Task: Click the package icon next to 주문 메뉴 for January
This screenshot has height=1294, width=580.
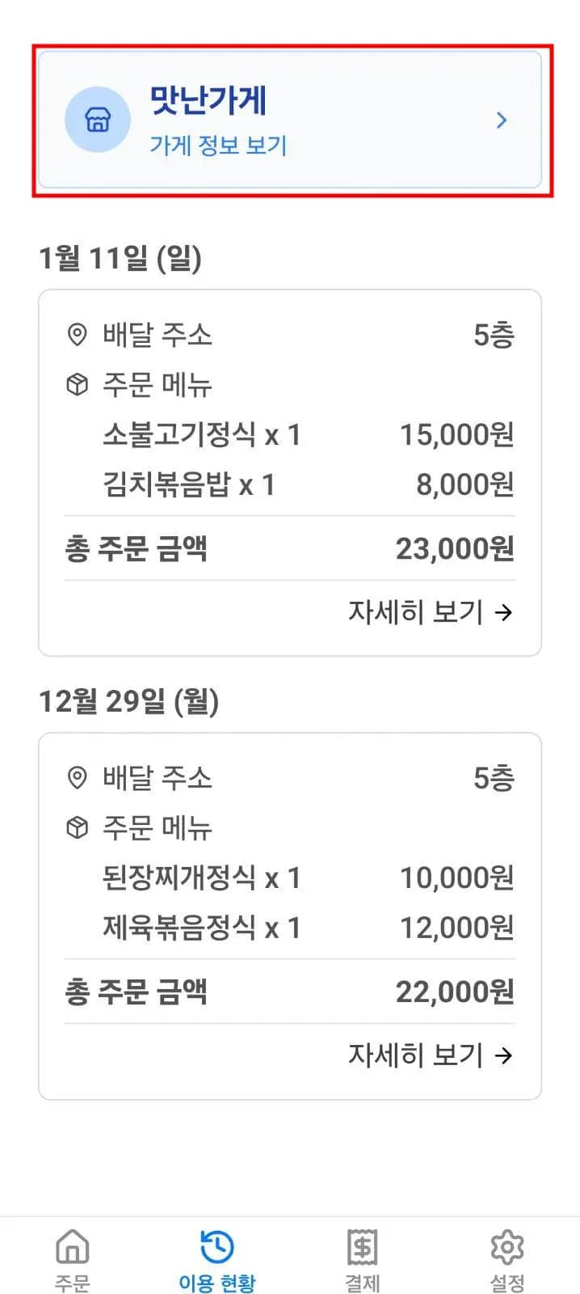Action: (x=78, y=385)
